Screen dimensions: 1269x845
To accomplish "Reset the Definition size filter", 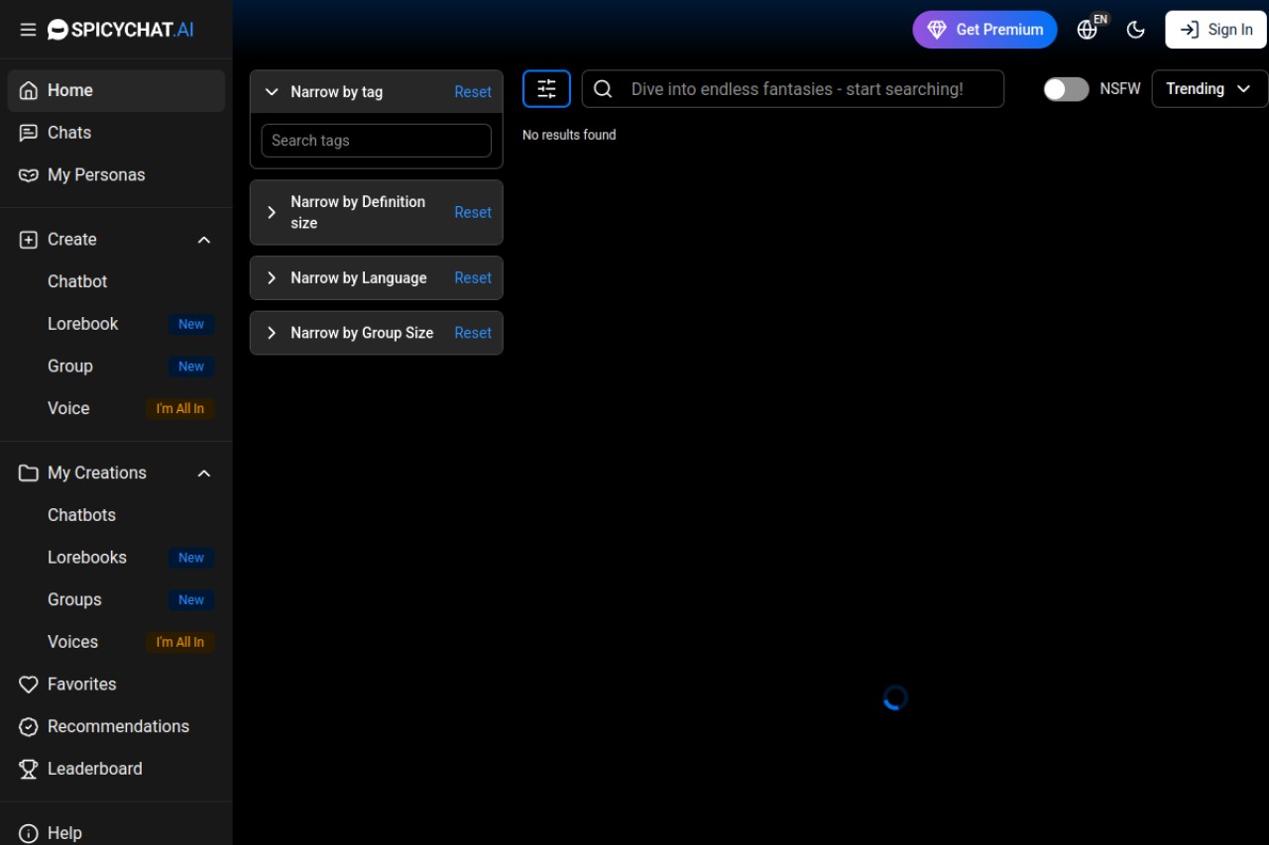I will (473, 212).
